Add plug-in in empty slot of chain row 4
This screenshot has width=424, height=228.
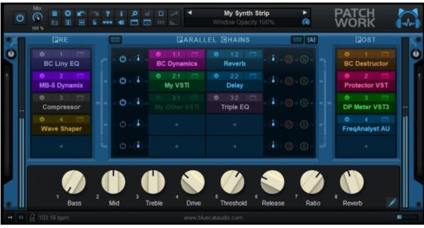(x=177, y=125)
